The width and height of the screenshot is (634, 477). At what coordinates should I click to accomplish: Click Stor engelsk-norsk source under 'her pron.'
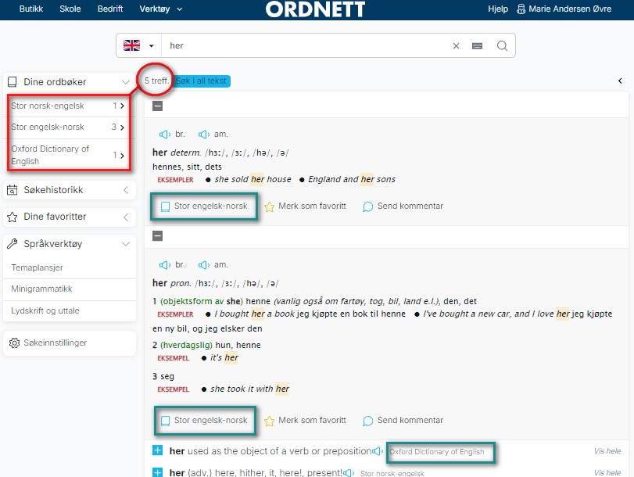pos(210,420)
